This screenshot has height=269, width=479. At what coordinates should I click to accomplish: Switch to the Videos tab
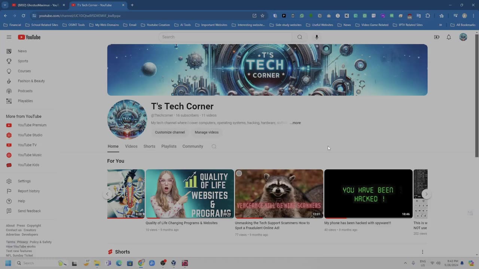[x=131, y=146]
